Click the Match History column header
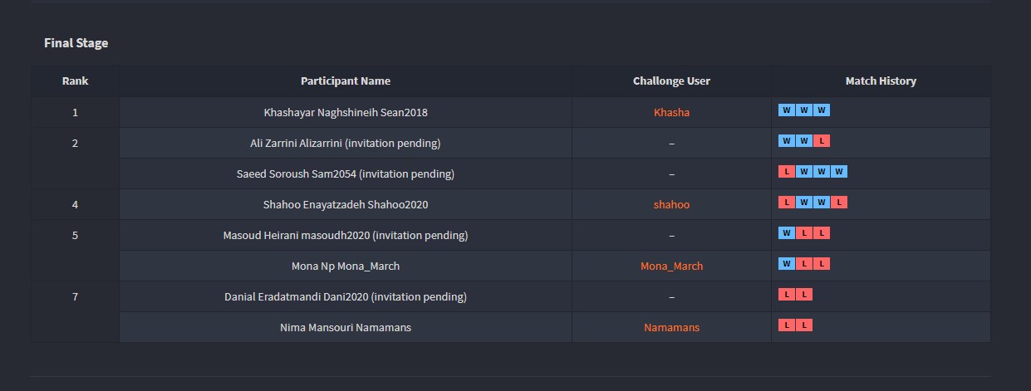Viewport: 1031px width, 391px height. [x=881, y=81]
